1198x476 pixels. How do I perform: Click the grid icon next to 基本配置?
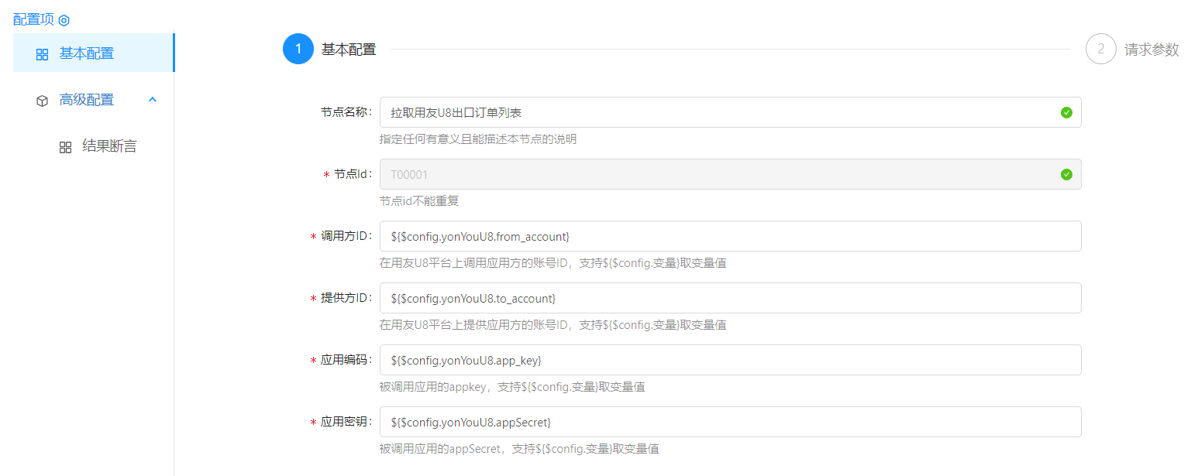[x=43, y=54]
